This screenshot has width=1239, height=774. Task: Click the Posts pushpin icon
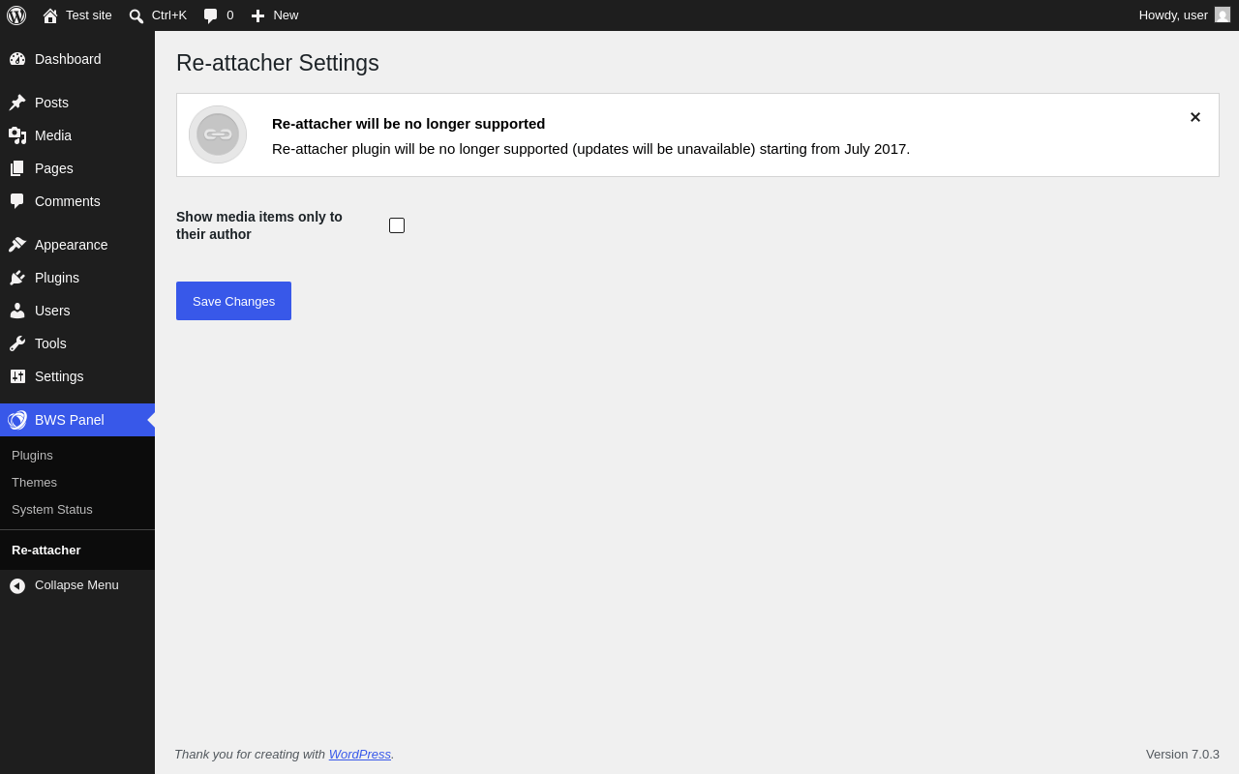point(17,103)
